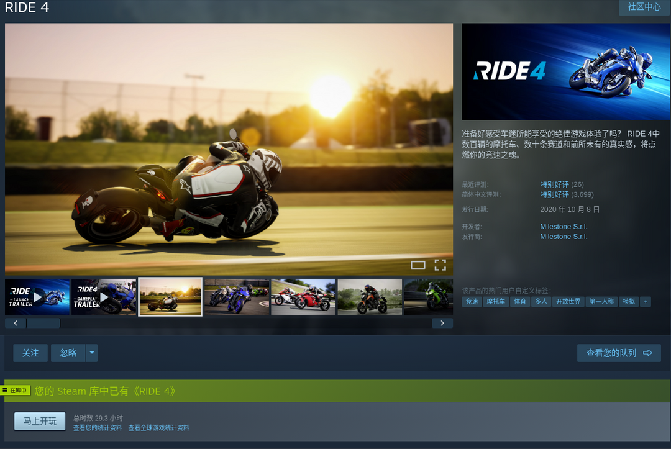Image resolution: width=671 pixels, height=449 pixels.
Task: Open RIDE 4 header capsule image
Action: pos(566,72)
